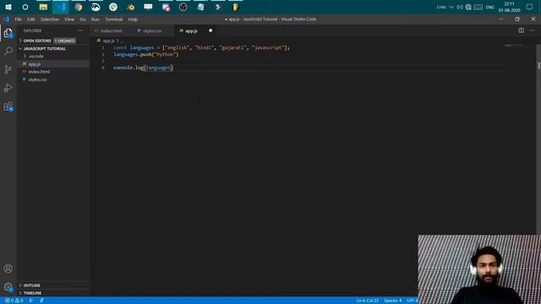The width and height of the screenshot is (541, 304).
Task: Open OBS Studio from taskbar
Action: click(183, 7)
